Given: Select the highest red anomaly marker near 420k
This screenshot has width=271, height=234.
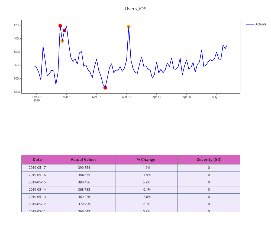Looking at the screenshot, I should click(x=60, y=26).
